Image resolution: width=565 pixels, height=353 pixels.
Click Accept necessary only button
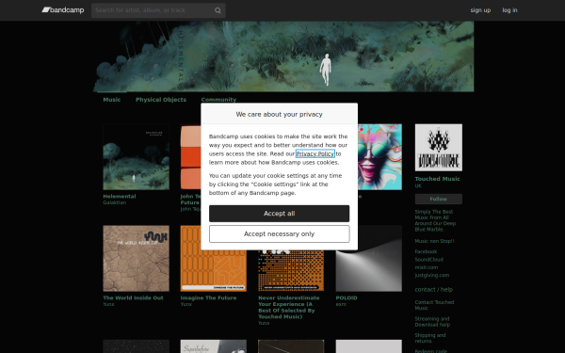tap(280, 234)
